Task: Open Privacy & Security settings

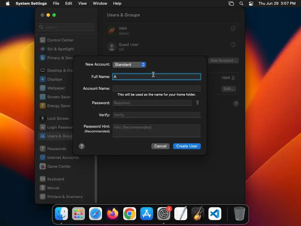Action: tap(56, 58)
